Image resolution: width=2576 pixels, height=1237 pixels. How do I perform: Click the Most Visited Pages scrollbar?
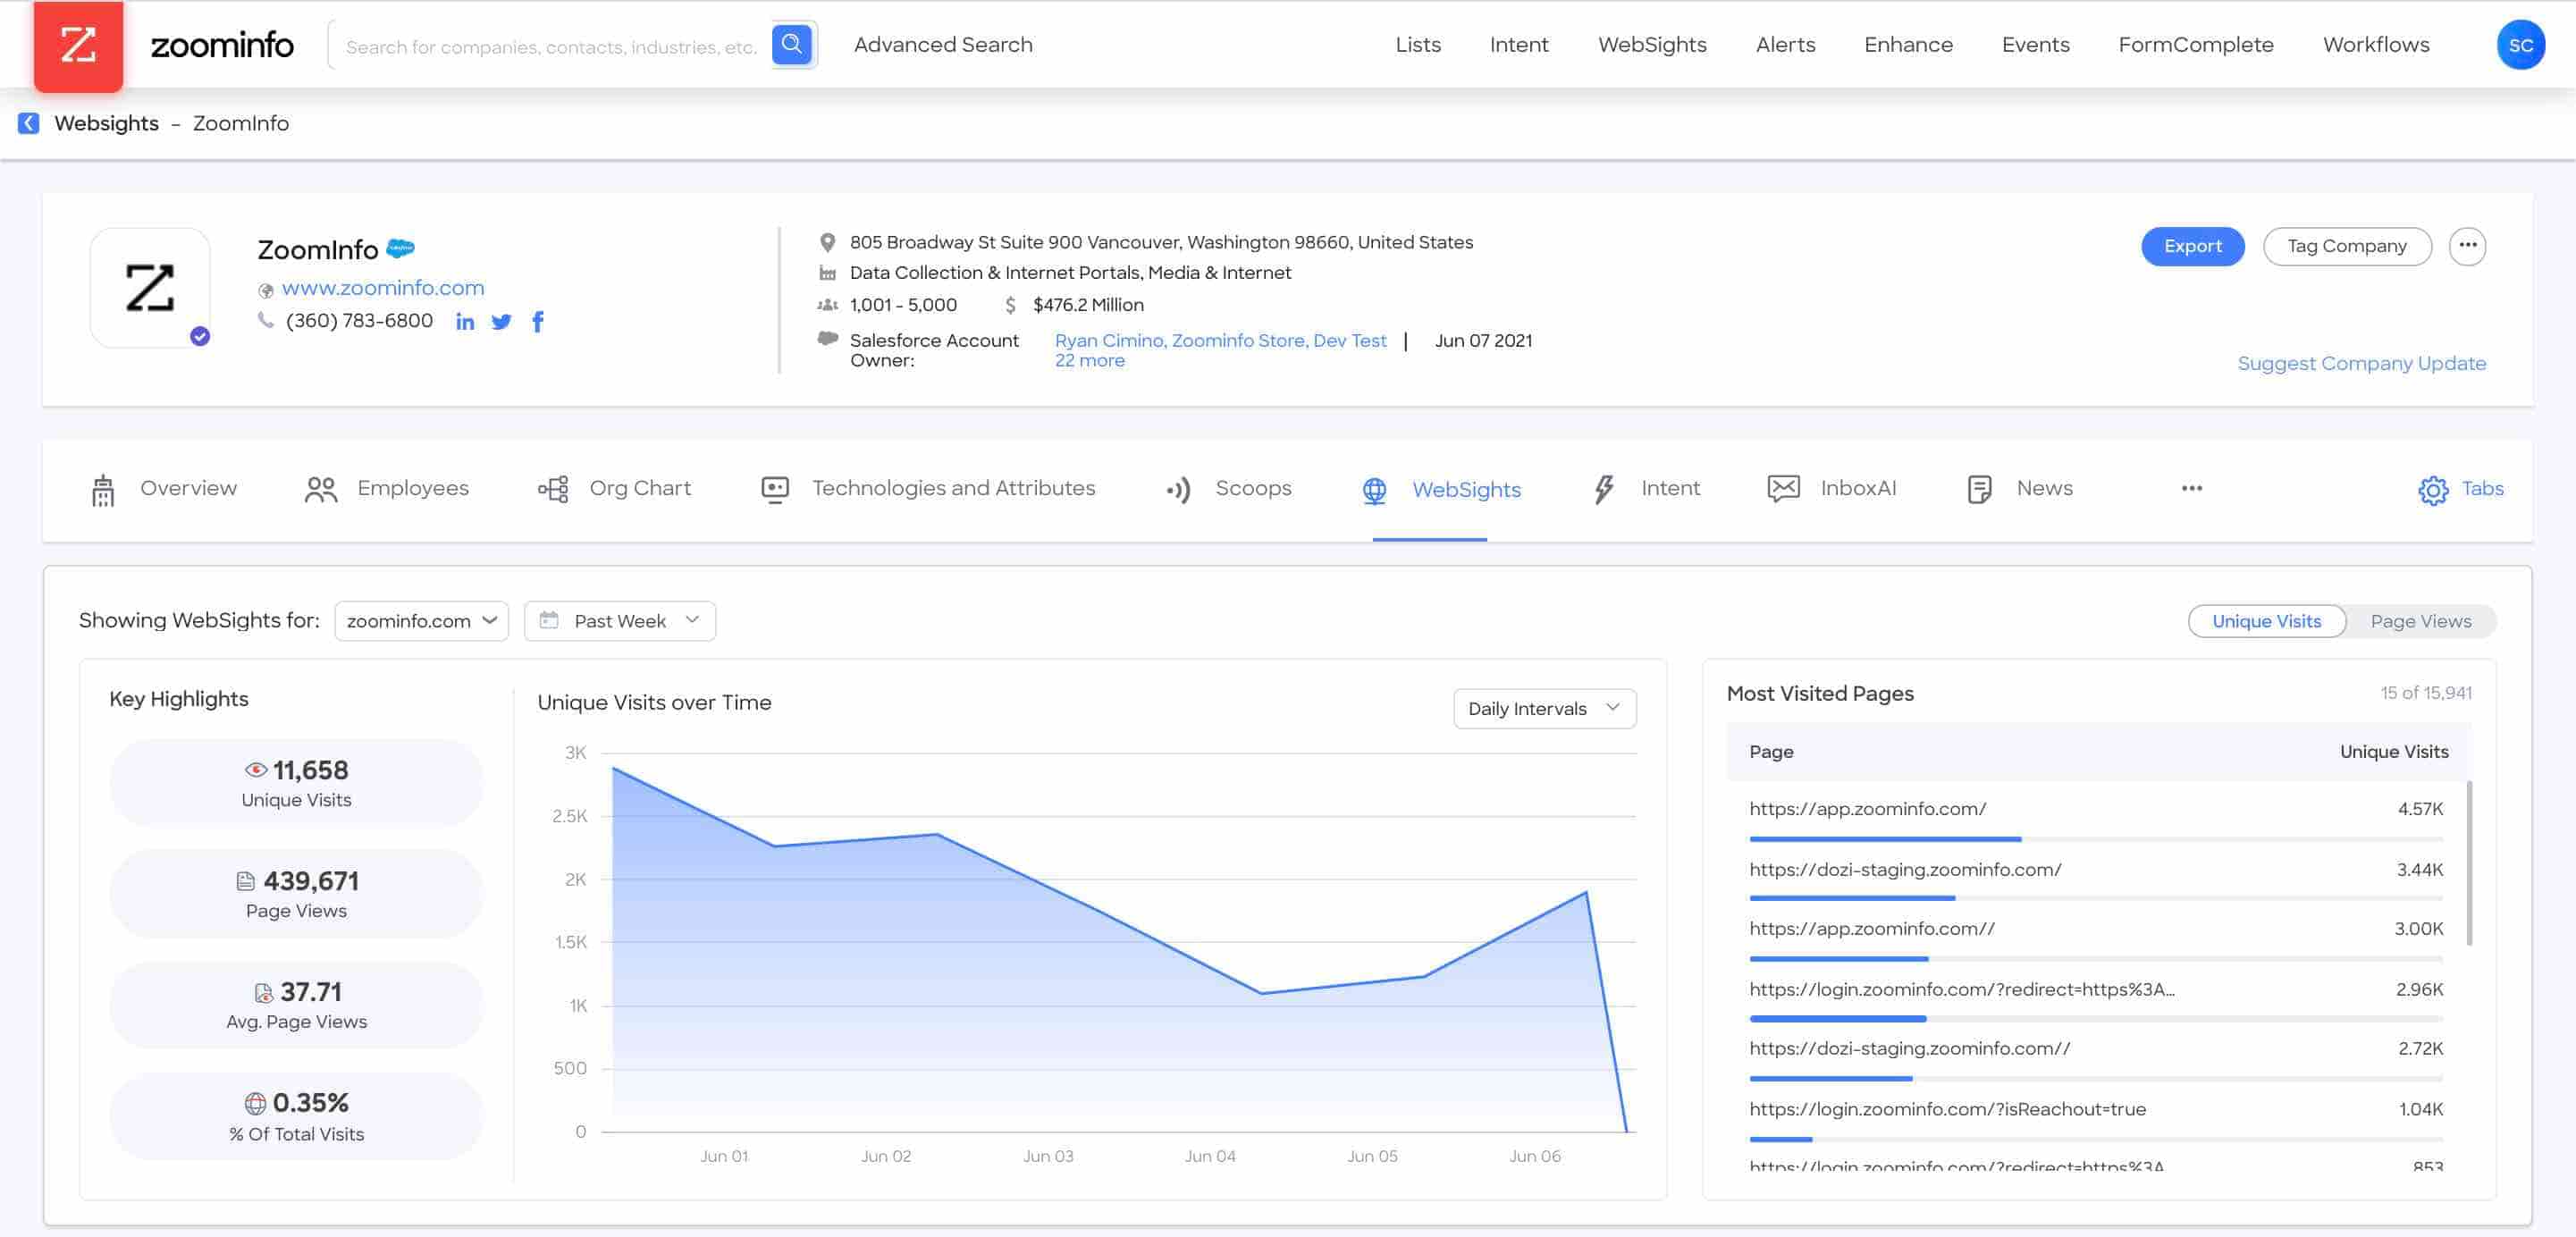tap(2469, 862)
